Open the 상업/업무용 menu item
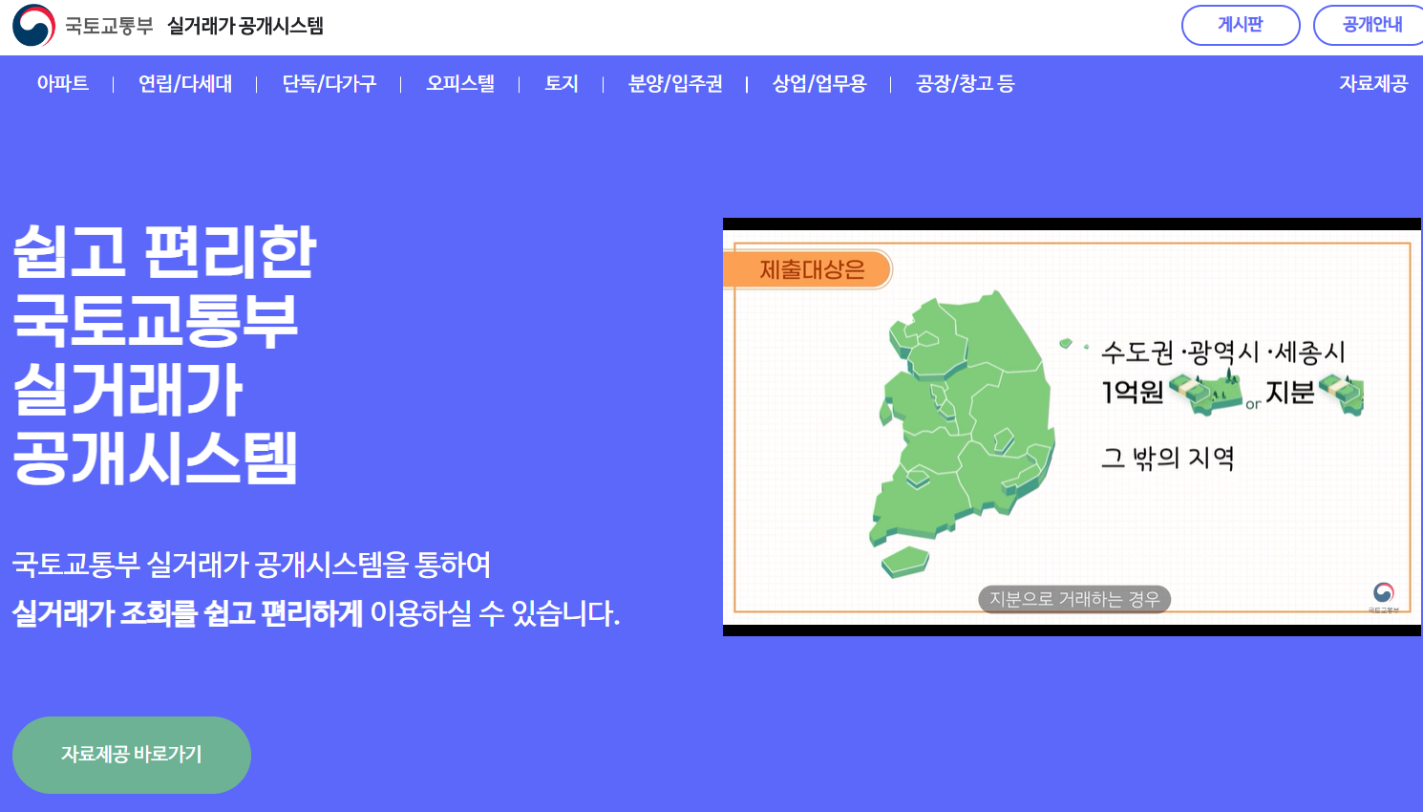Viewport: 1423px width, 812px height. coord(819,84)
